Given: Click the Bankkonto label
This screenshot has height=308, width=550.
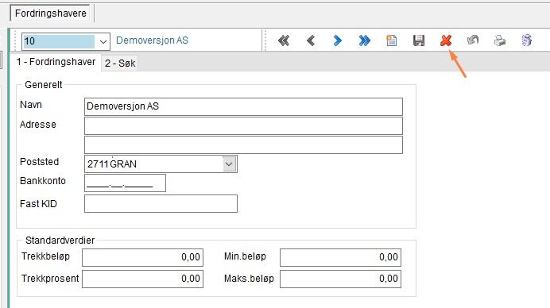Looking at the screenshot, I should point(43,181).
